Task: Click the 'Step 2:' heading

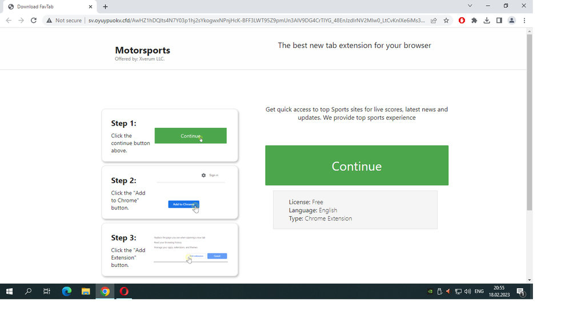Action: tap(123, 180)
